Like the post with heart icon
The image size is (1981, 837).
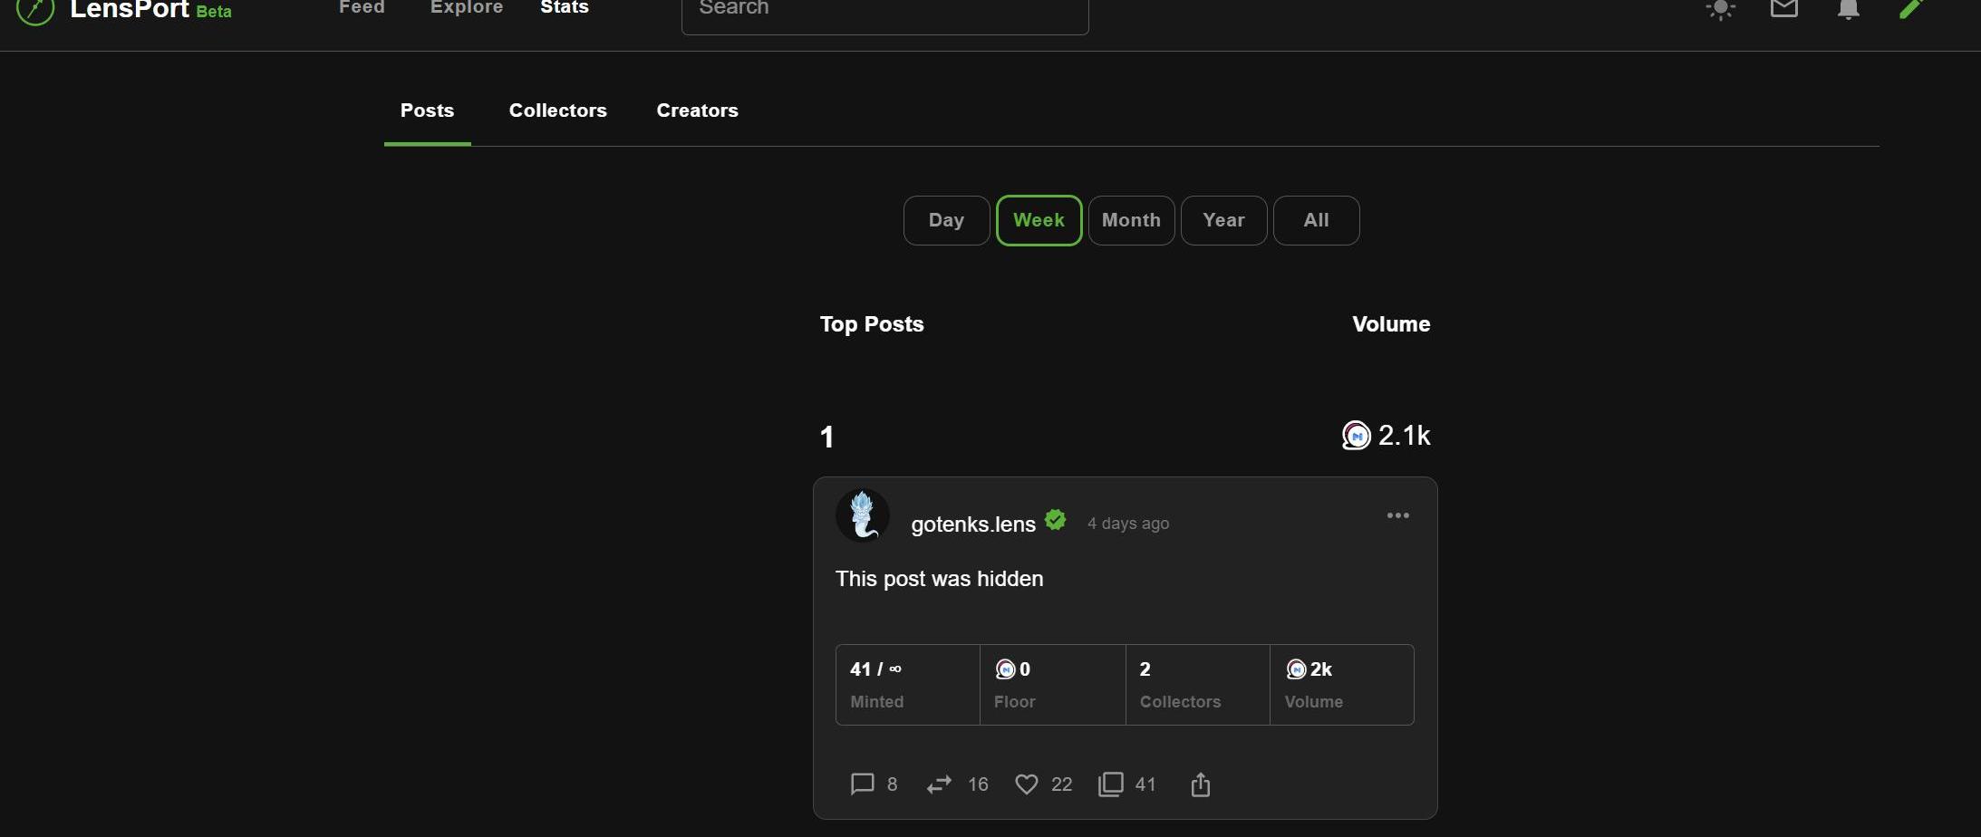click(x=1026, y=784)
